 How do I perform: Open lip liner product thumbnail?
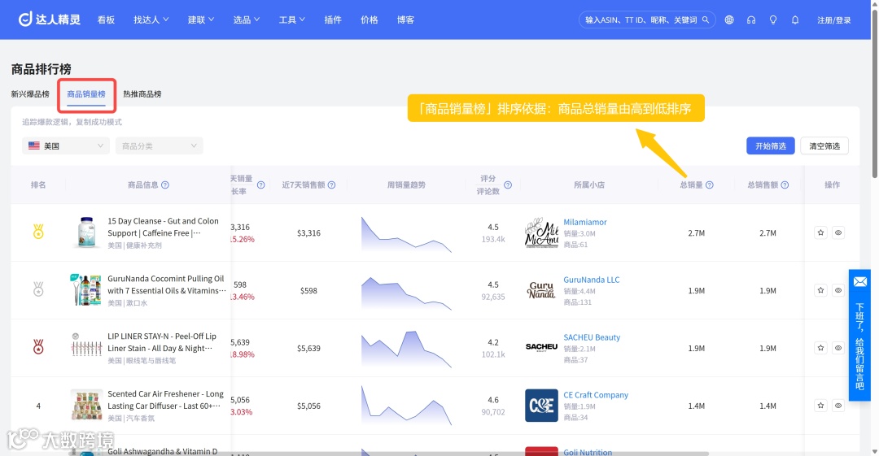[86, 347]
